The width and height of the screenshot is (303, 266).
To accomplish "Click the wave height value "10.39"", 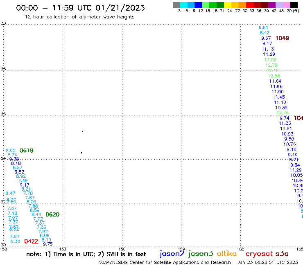I will pyautogui.click(x=281, y=108).
